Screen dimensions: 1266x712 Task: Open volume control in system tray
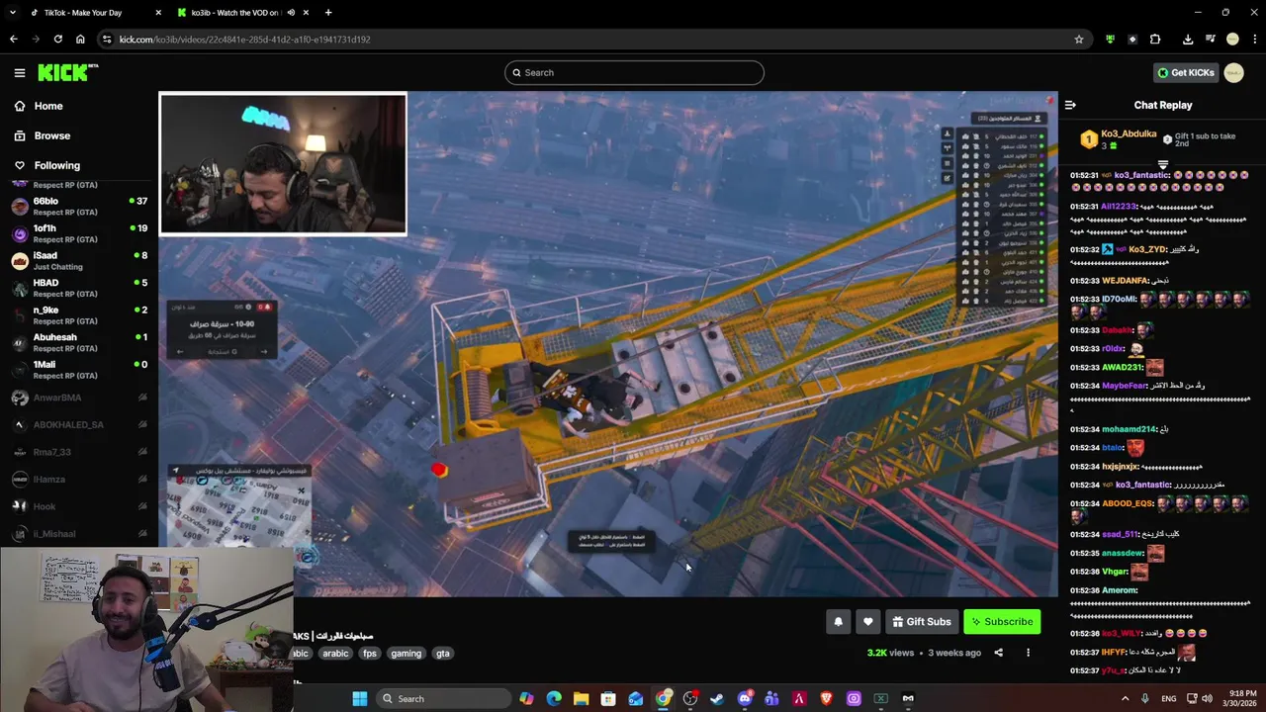pos(1207,699)
